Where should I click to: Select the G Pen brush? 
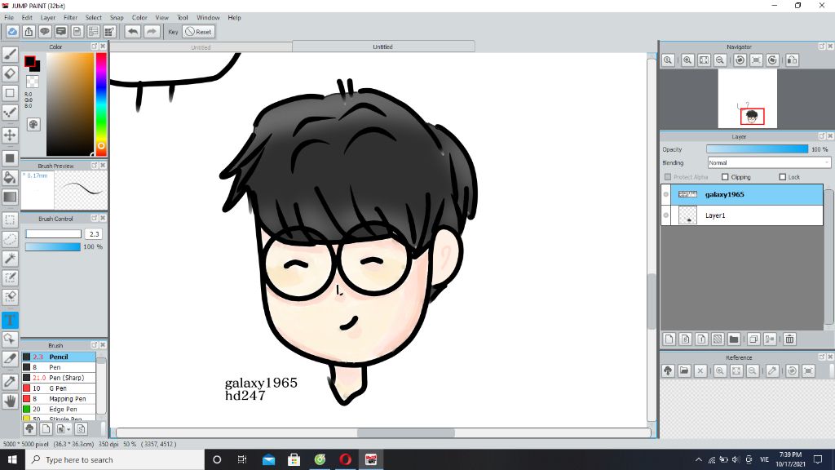(59, 388)
